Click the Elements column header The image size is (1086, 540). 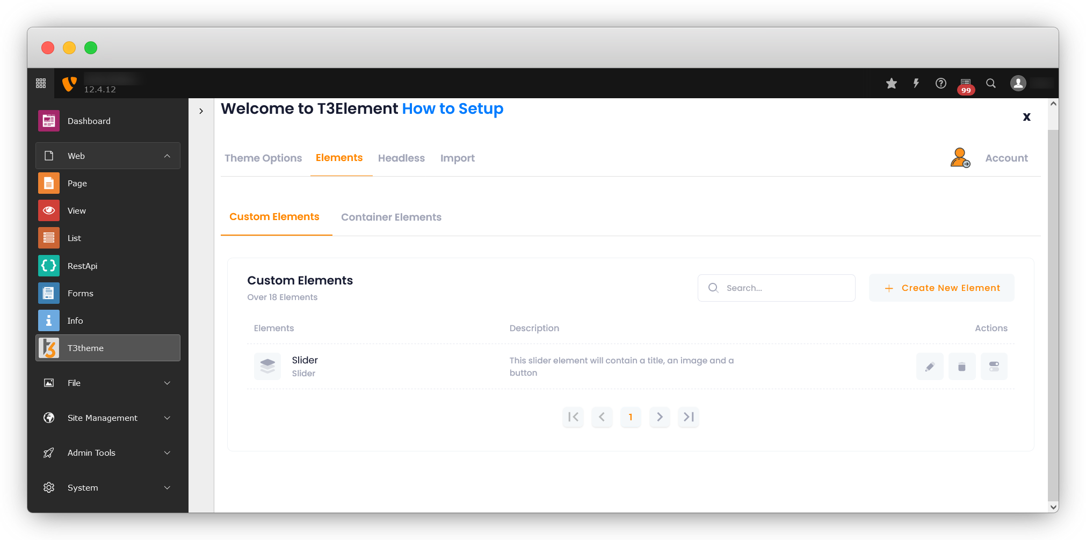coord(274,328)
